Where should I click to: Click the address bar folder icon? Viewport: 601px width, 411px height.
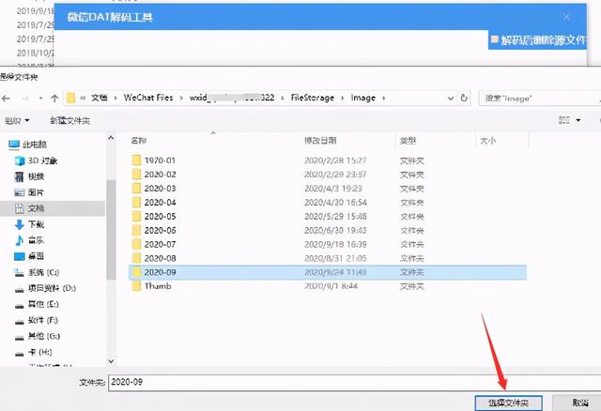click(x=70, y=98)
